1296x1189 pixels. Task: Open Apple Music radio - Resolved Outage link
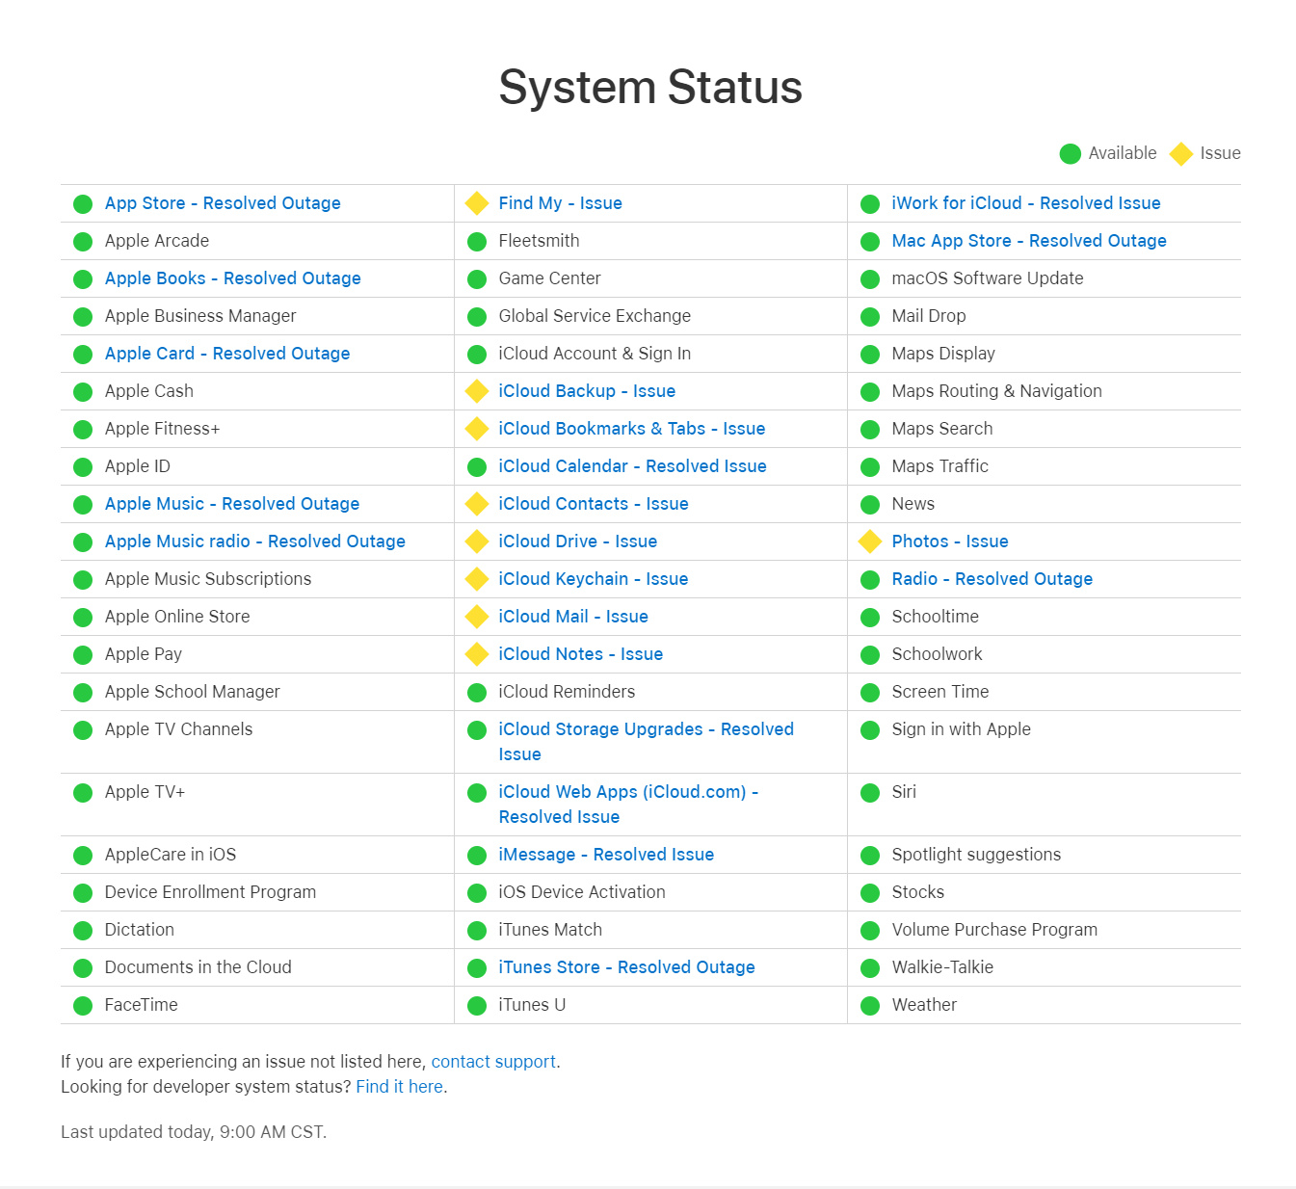pyautogui.click(x=255, y=542)
